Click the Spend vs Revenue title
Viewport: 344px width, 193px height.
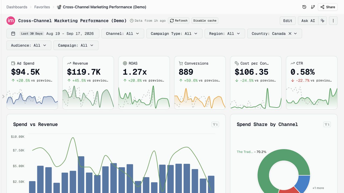point(35,124)
